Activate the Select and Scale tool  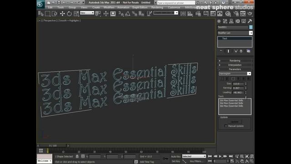point(76,14)
